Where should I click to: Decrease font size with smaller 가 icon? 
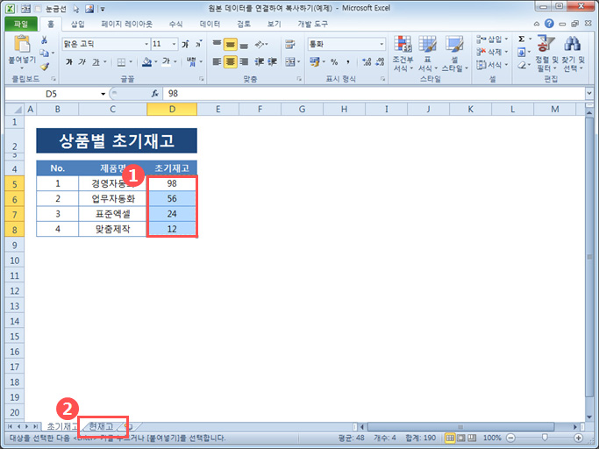click(x=199, y=45)
